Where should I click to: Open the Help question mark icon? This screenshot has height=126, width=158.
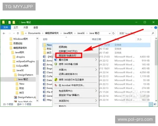click(156, 27)
